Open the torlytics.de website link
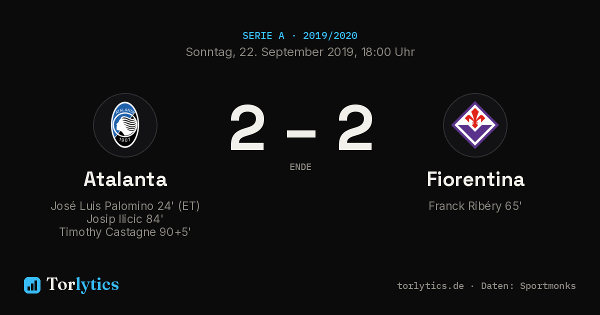The image size is (600, 315). pyautogui.click(x=430, y=286)
